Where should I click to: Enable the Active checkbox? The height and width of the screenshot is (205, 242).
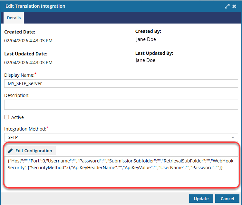pyautogui.click(x=7, y=117)
